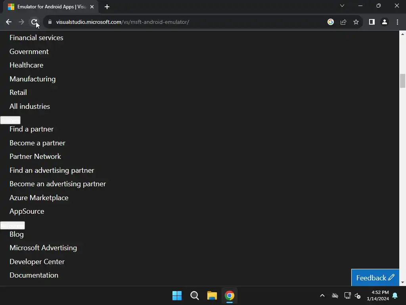Open Find an advertising partner

[x=52, y=170]
